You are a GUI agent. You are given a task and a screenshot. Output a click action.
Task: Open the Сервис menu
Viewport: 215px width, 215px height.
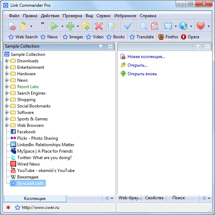coord(104,16)
